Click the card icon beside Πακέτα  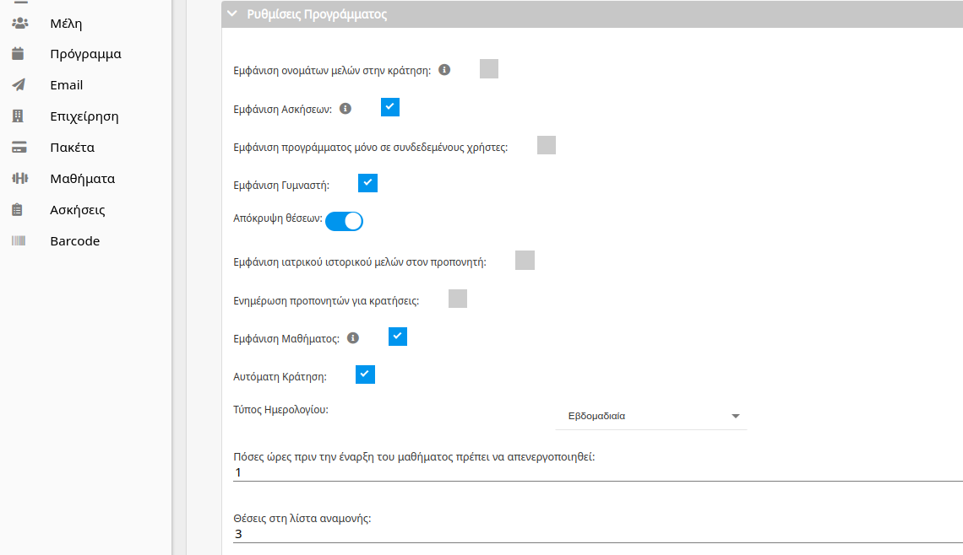19,147
